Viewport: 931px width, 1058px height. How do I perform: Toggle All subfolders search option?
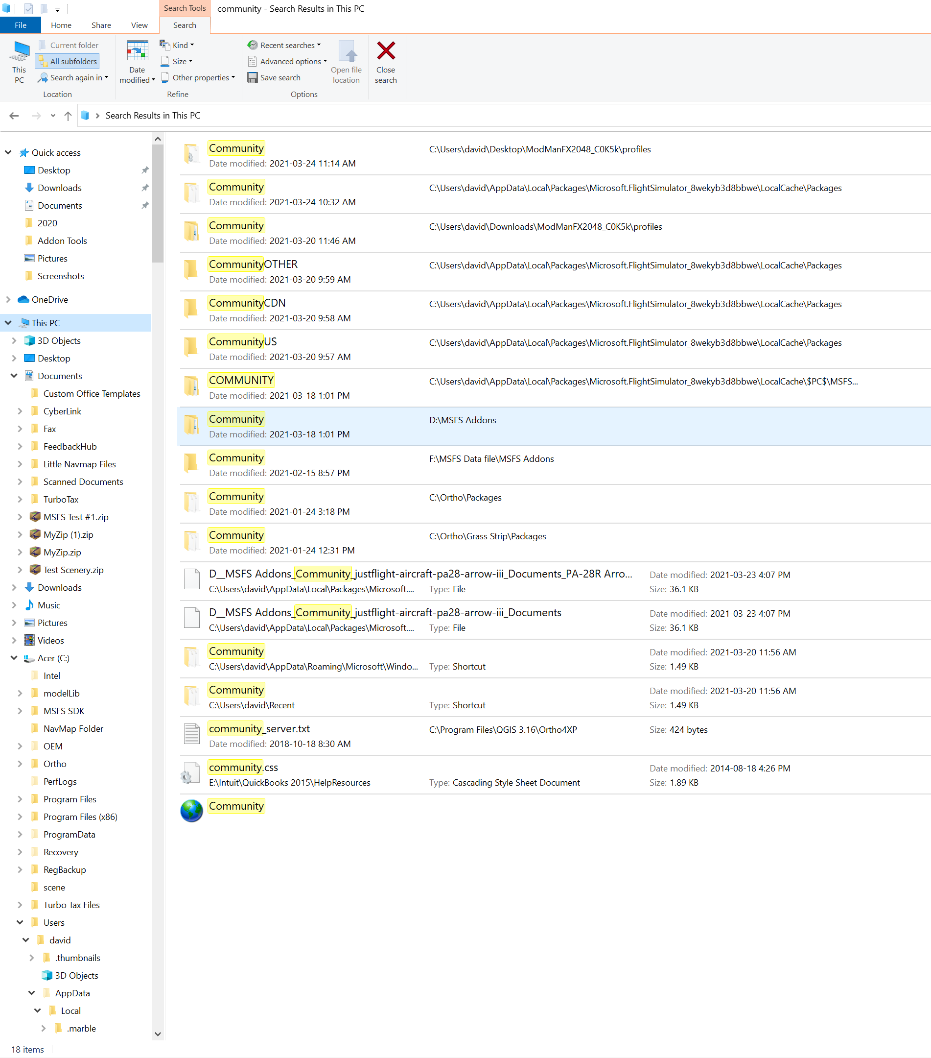[67, 62]
